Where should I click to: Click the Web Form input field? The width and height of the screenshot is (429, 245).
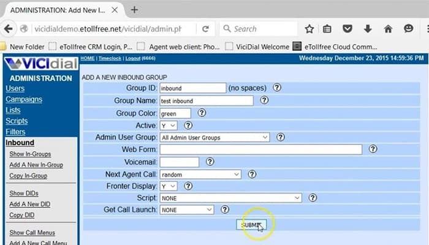point(260,149)
